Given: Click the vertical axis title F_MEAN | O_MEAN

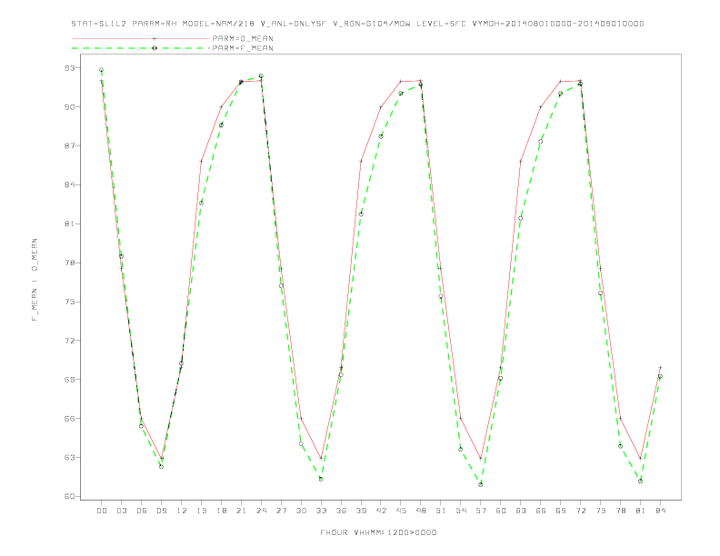Looking at the screenshot, I should click(x=35, y=280).
